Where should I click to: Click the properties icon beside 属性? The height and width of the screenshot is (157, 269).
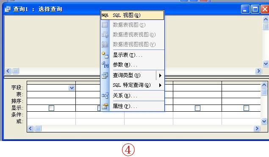(105, 106)
